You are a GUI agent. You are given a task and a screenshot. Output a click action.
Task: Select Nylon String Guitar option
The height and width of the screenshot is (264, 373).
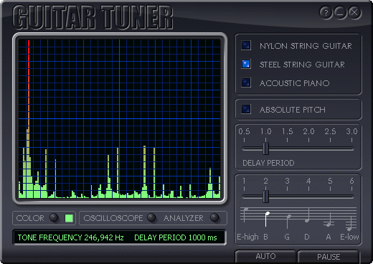(246, 45)
